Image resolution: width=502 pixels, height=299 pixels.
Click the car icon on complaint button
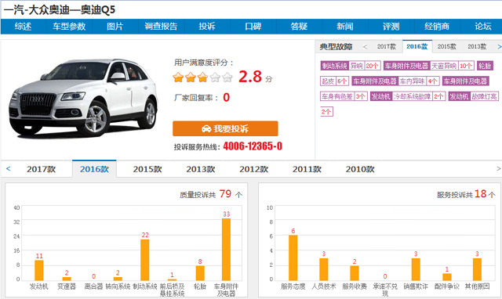tap(206, 128)
